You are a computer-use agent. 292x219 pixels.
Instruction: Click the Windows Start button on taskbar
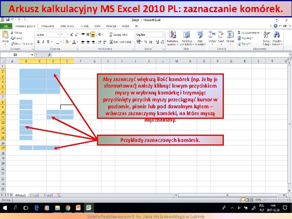[x=5, y=208]
